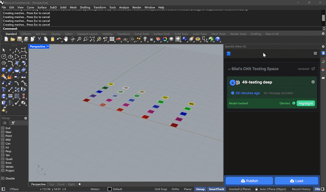Image resolution: width=326 pixels, height=192 pixels.
Task: Select the Pan hand tool
Action: (66, 39)
